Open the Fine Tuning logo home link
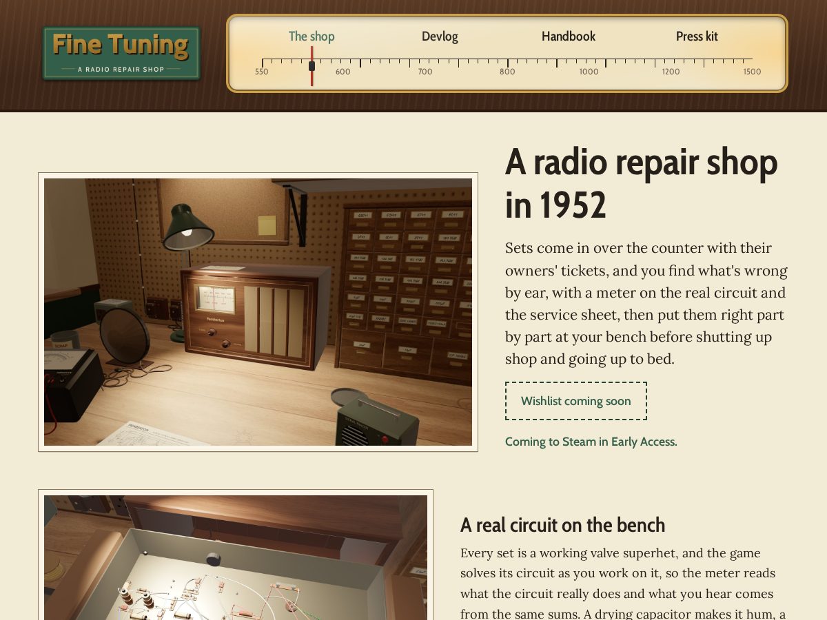 121,53
